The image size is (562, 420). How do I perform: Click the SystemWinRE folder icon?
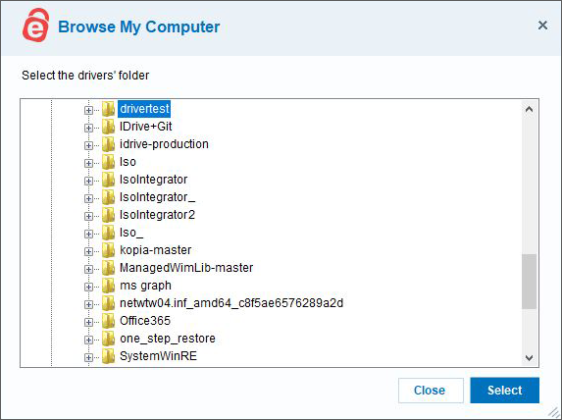108,356
